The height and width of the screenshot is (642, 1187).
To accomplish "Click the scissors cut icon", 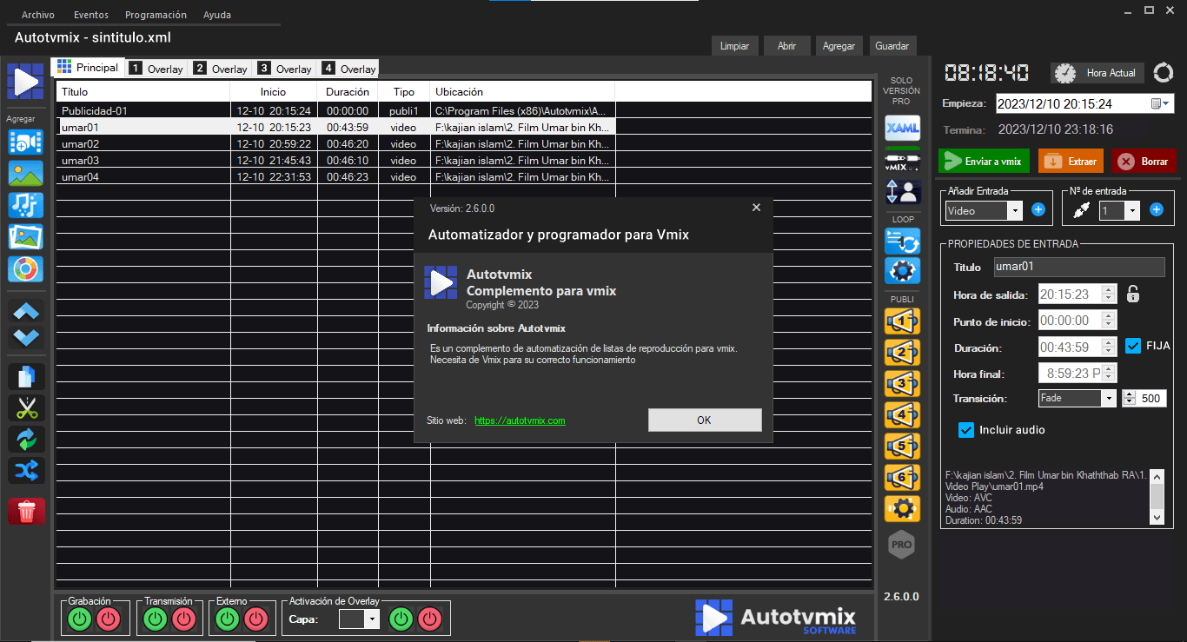I will pos(26,407).
